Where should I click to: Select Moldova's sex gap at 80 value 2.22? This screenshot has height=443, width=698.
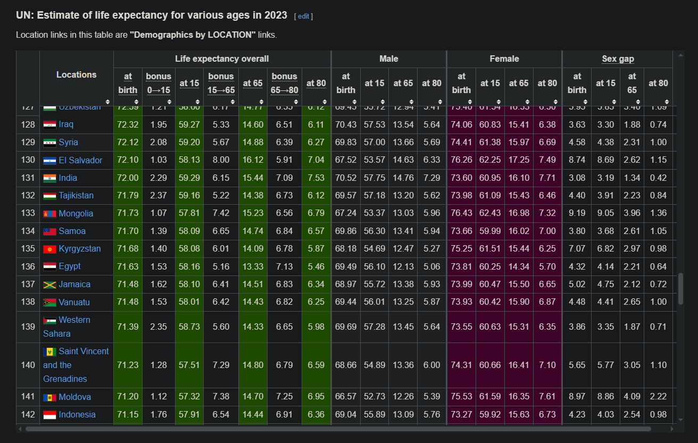coord(659,397)
